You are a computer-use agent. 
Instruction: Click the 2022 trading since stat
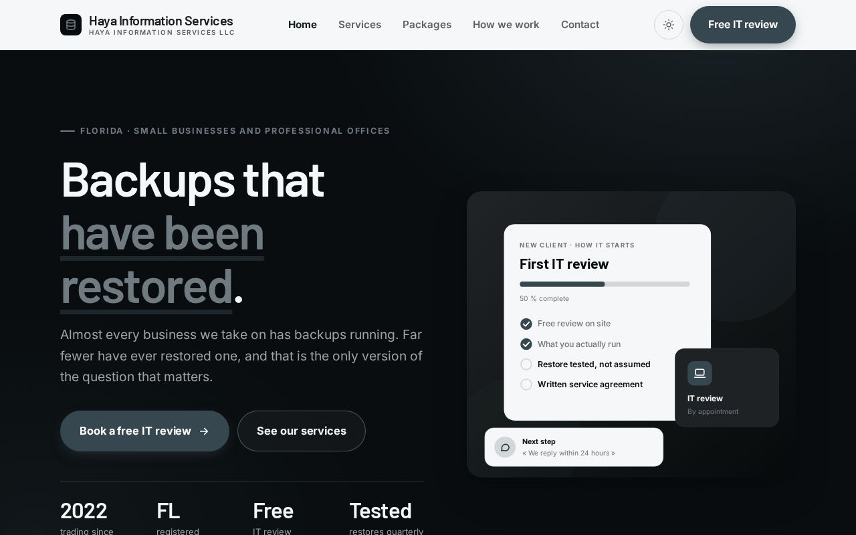(x=87, y=518)
